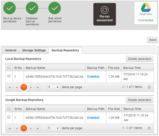Image resolution: width=159 pixels, height=136 pixels.
Task: Download the Local backup zip file
Action: pyautogui.click(x=93, y=77)
